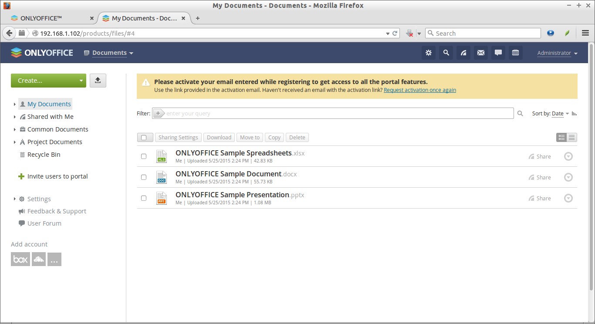This screenshot has width=595, height=324.
Task: Click more accounts ellipsis icon
Action: click(x=54, y=259)
